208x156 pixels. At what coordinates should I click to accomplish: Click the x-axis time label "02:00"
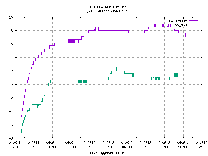(109, 147)
